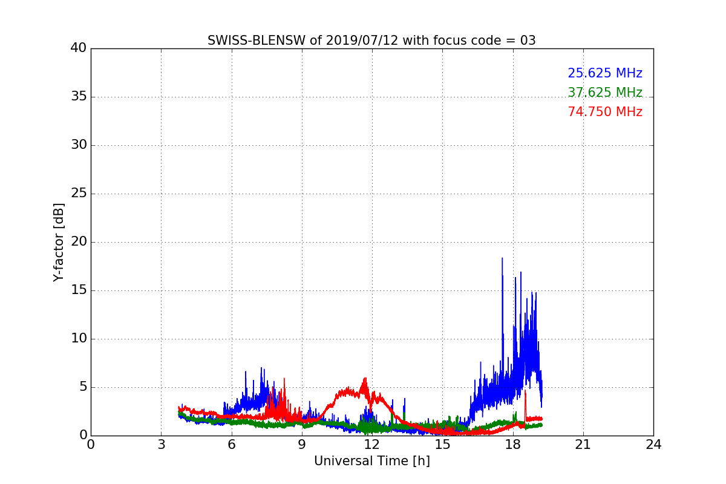Click the x-axis tick value 18

coord(512,444)
